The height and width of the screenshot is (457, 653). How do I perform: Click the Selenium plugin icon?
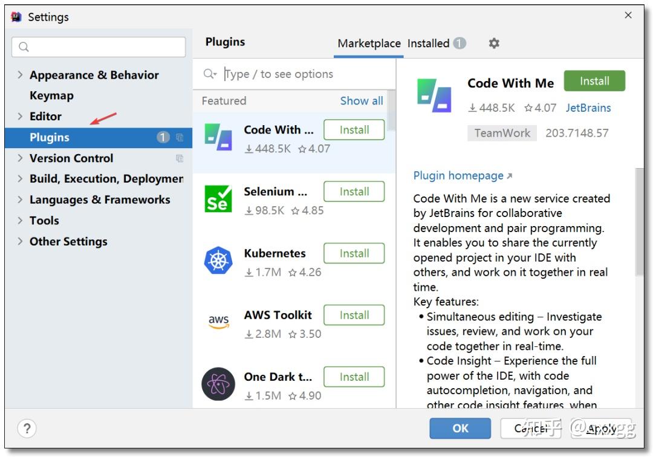coord(218,199)
